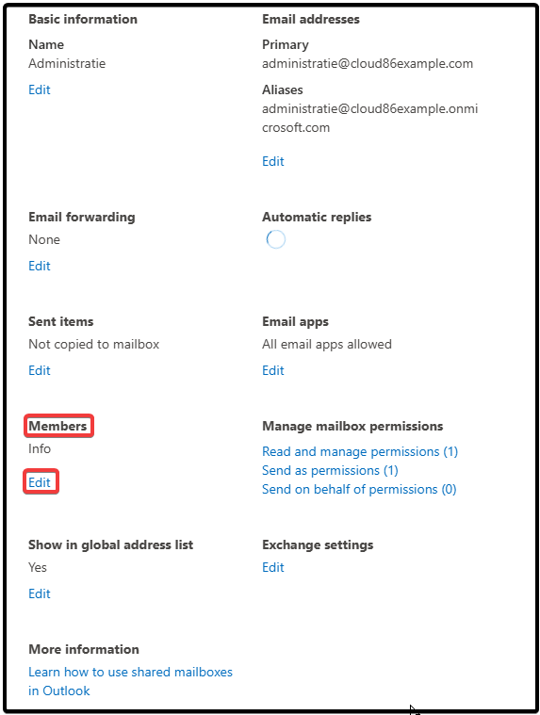This screenshot has width=540, height=715.
Task: Click Edit under Basic information Name
Action: tap(40, 89)
